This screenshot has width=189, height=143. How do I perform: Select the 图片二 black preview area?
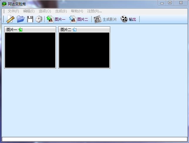click(x=84, y=50)
